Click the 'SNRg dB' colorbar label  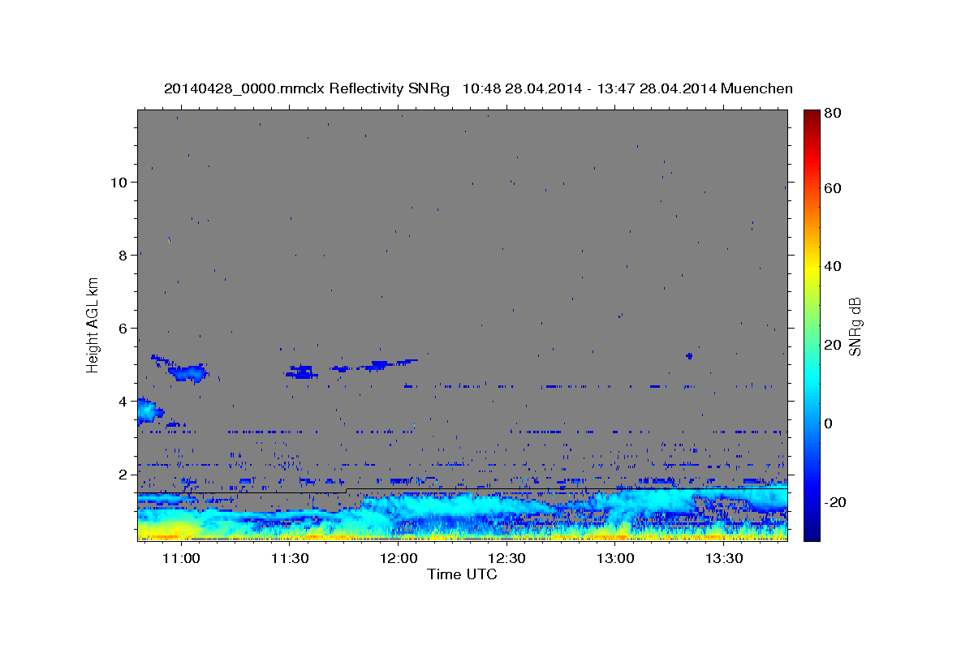(854, 326)
